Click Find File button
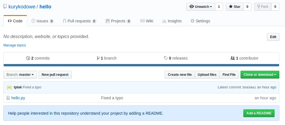Viewport: 285px width, 125px height. point(229,75)
